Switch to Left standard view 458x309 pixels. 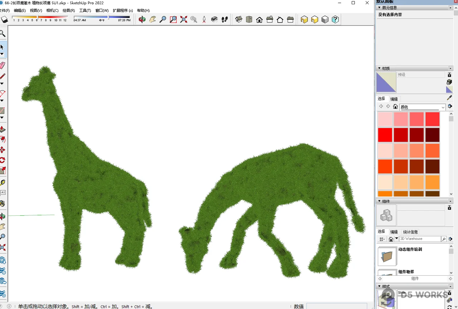click(x=291, y=19)
